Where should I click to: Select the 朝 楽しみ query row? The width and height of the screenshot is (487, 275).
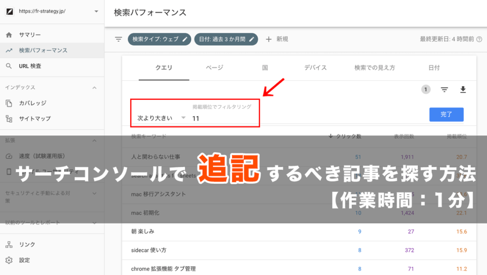point(299,232)
